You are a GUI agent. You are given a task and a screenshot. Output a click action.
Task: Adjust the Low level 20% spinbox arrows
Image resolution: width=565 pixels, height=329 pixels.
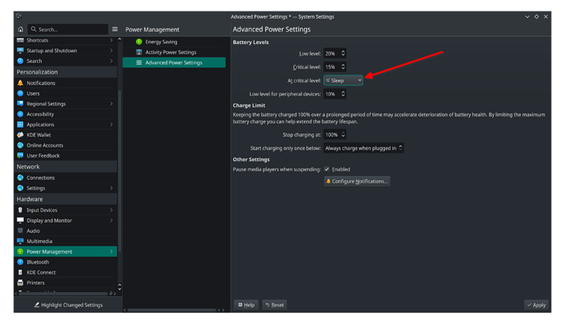pyautogui.click(x=343, y=54)
